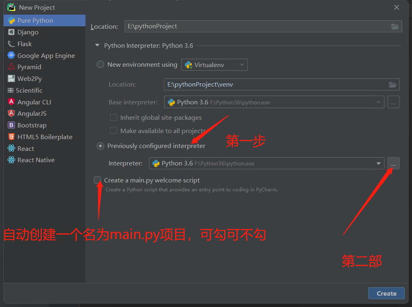
Task: Open the Base interpreter dropdown arrow
Action: click(x=378, y=102)
